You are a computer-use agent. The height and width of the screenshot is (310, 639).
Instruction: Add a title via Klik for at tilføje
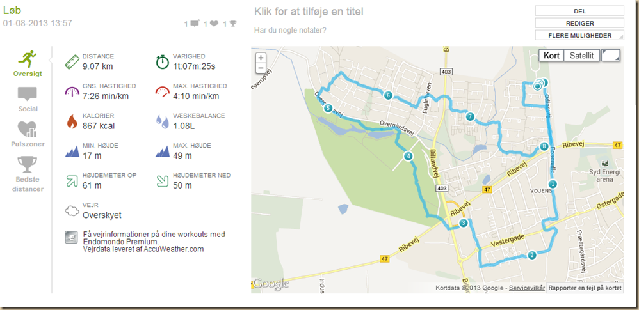click(309, 12)
